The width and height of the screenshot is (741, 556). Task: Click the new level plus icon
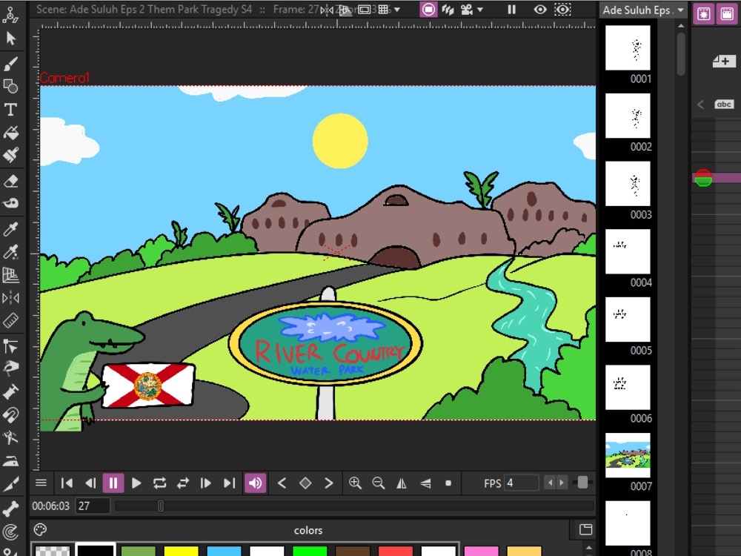point(724,61)
